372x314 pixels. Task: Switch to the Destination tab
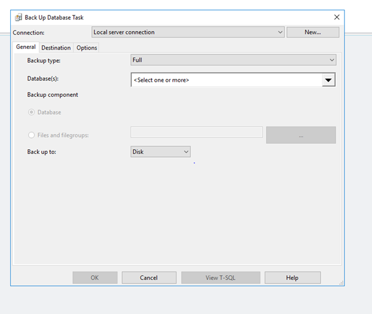(x=56, y=48)
